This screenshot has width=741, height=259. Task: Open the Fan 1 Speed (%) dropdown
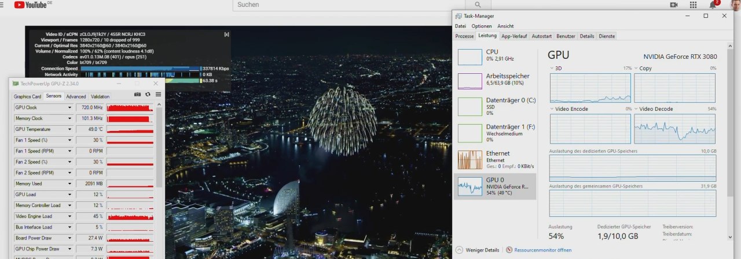point(69,140)
